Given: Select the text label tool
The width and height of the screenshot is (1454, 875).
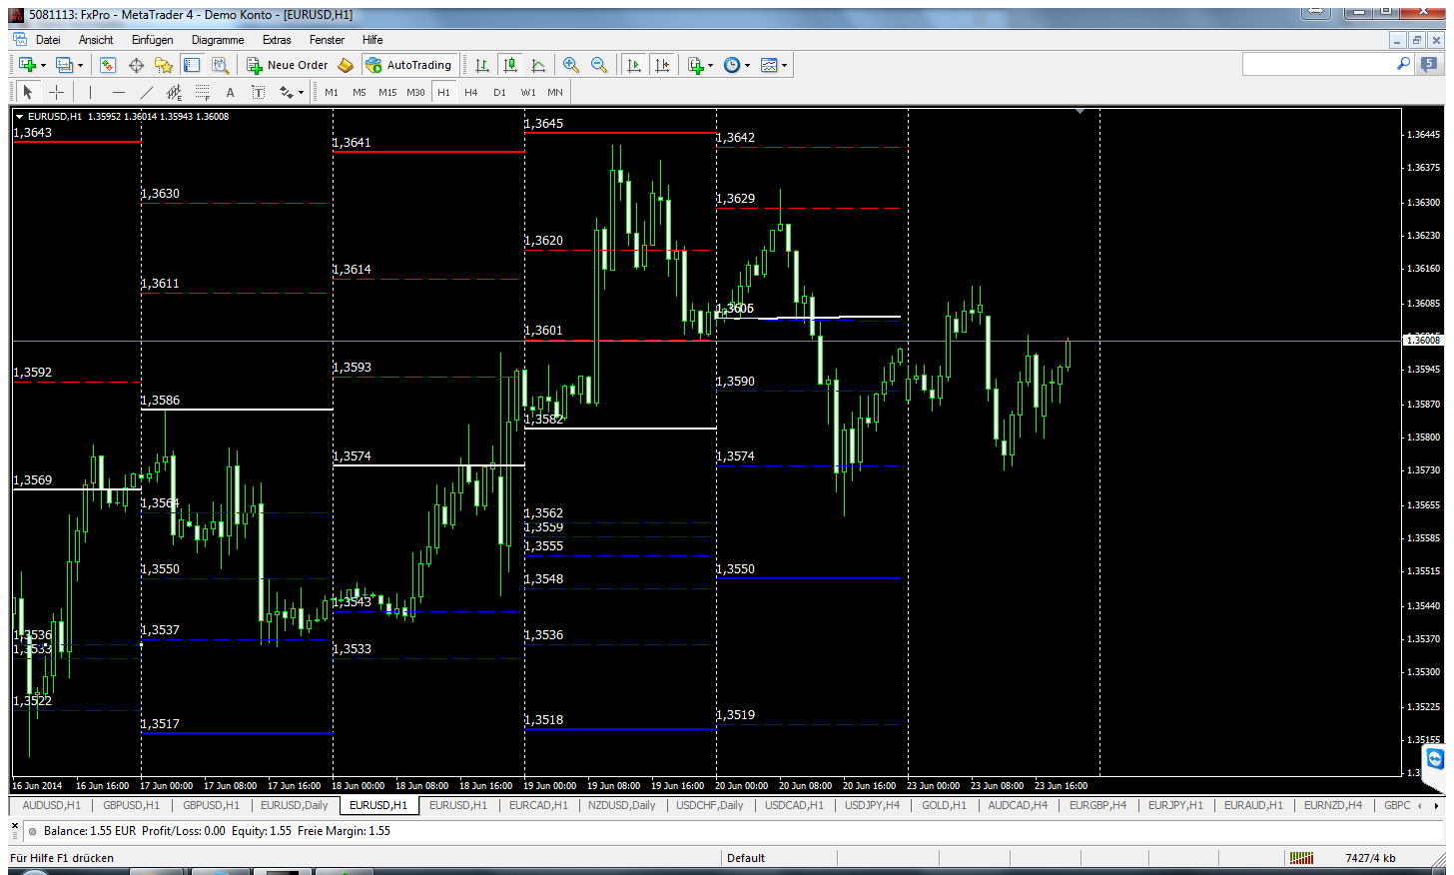Looking at the screenshot, I should [258, 92].
